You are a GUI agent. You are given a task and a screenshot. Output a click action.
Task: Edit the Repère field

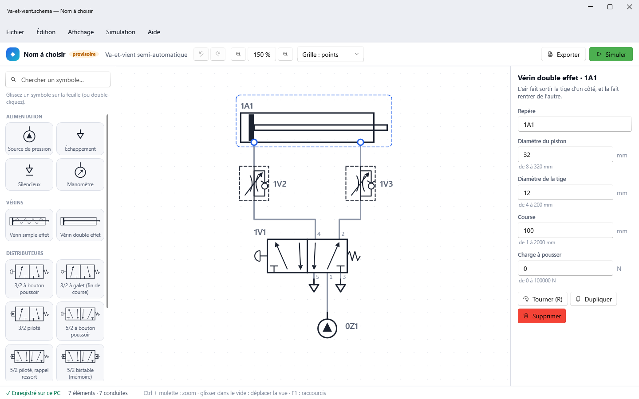(575, 124)
